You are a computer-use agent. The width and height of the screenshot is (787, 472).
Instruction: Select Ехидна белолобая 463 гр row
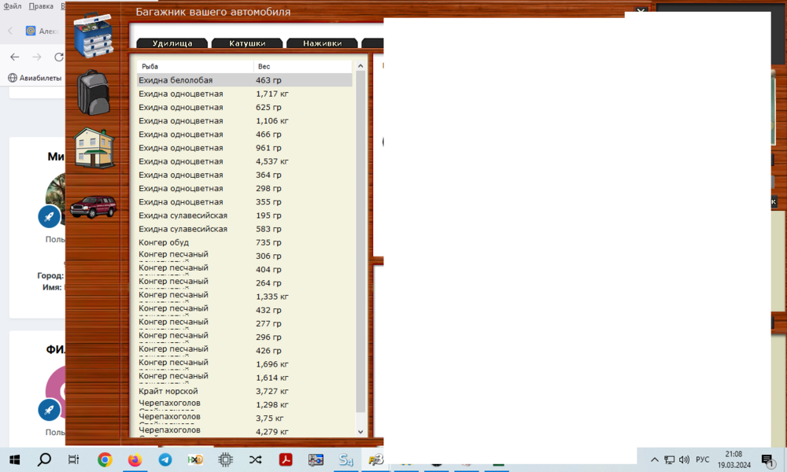click(245, 80)
